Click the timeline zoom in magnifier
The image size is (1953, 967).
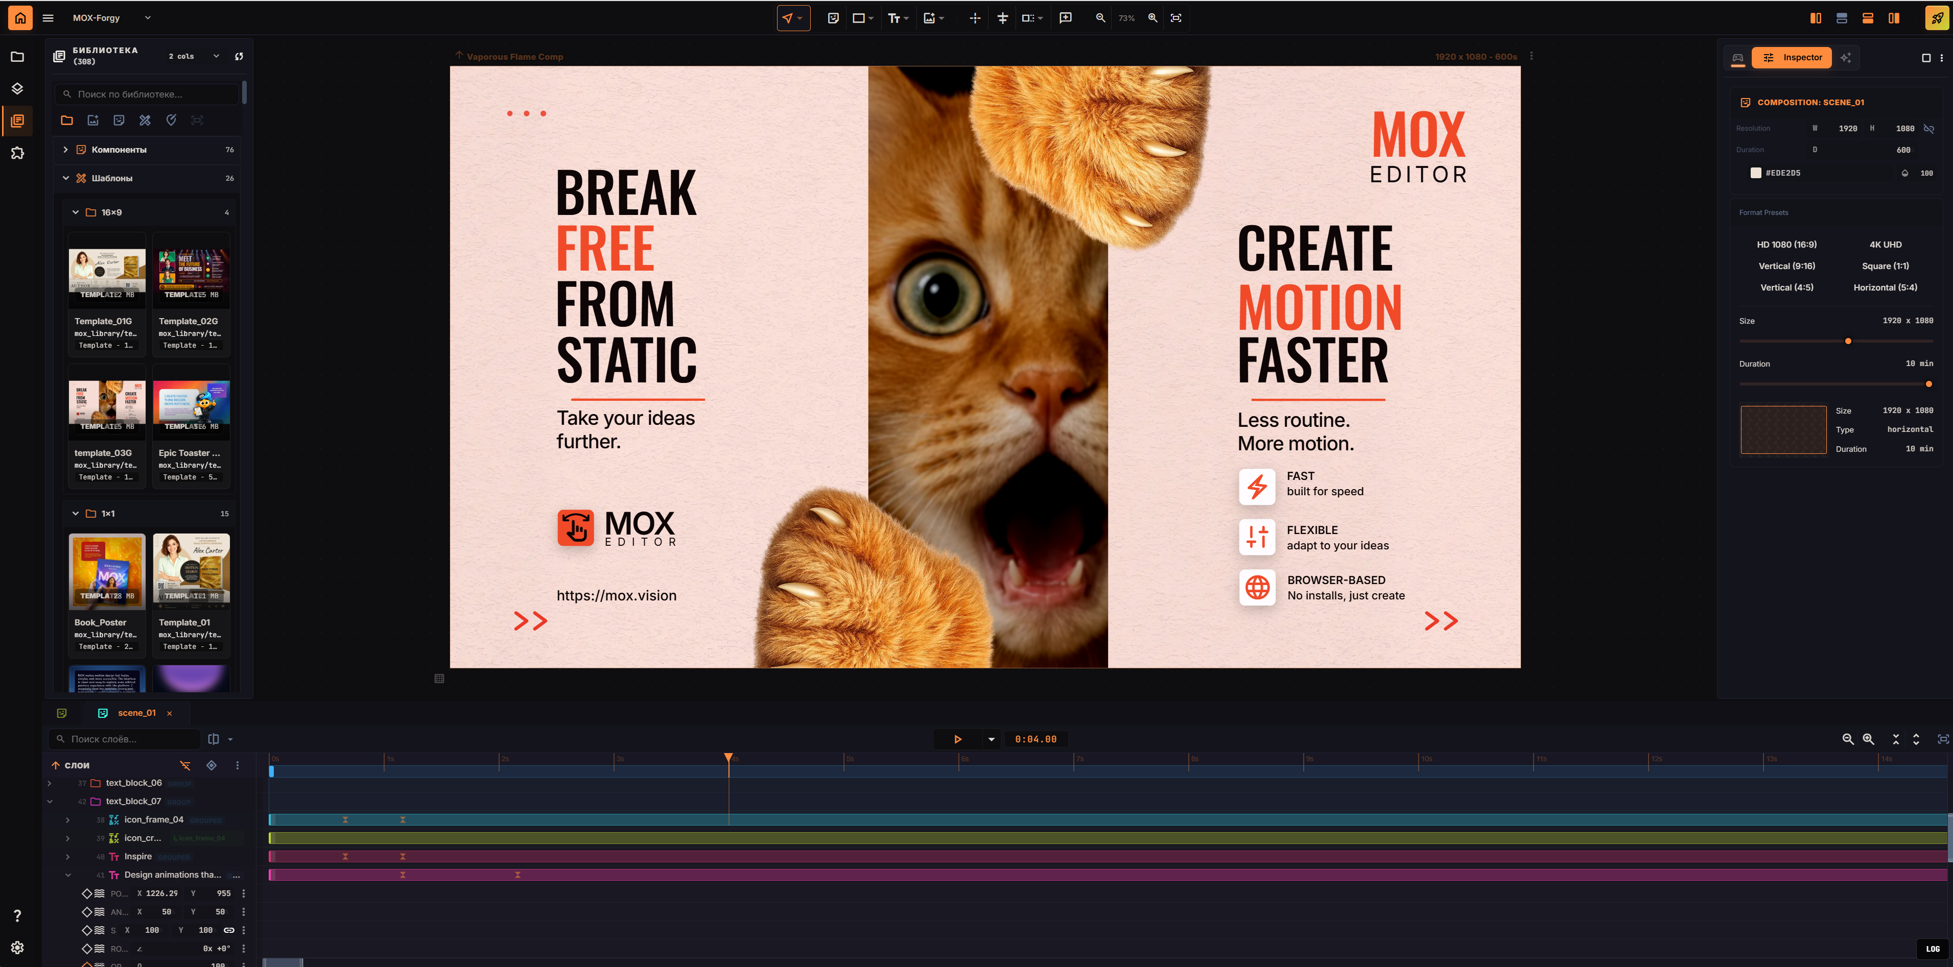click(x=1868, y=739)
